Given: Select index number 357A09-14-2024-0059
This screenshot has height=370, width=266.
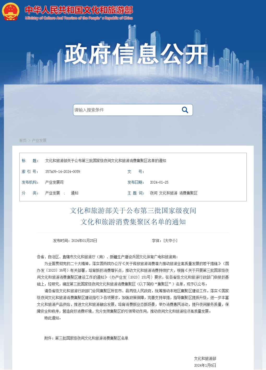Looking at the screenshot, I should tap(63, 172).
